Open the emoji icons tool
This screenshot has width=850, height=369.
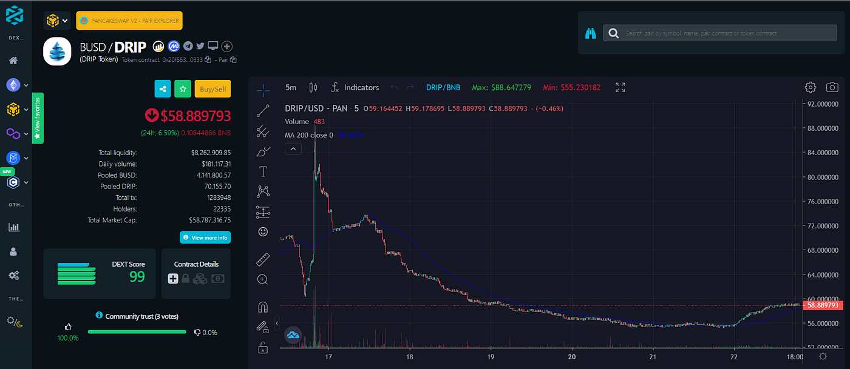tap(263, 232)
